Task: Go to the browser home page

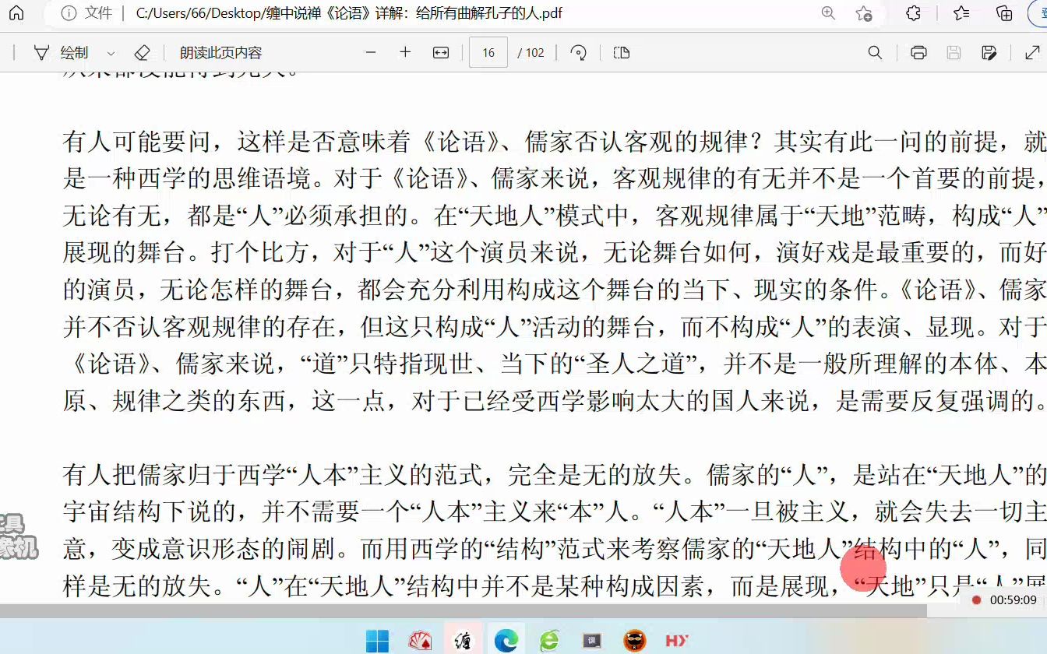Action: 16,13
